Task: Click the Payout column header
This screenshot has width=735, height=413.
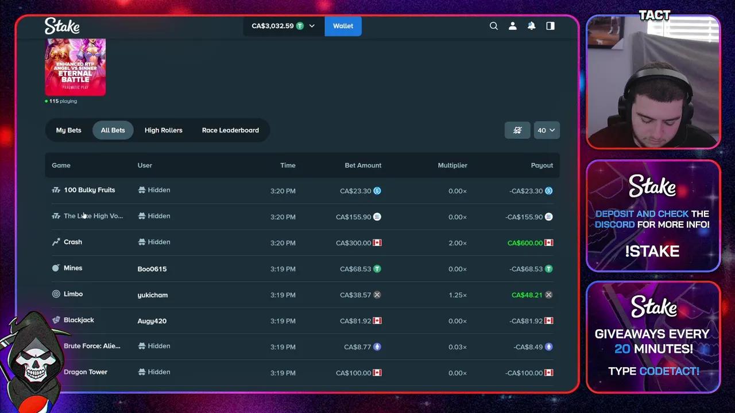Action: click(x=542, y=165)
